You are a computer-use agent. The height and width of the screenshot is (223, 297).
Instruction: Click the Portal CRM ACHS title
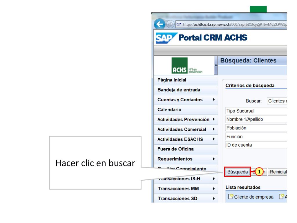pyautogui.click(x=213, y=37)
